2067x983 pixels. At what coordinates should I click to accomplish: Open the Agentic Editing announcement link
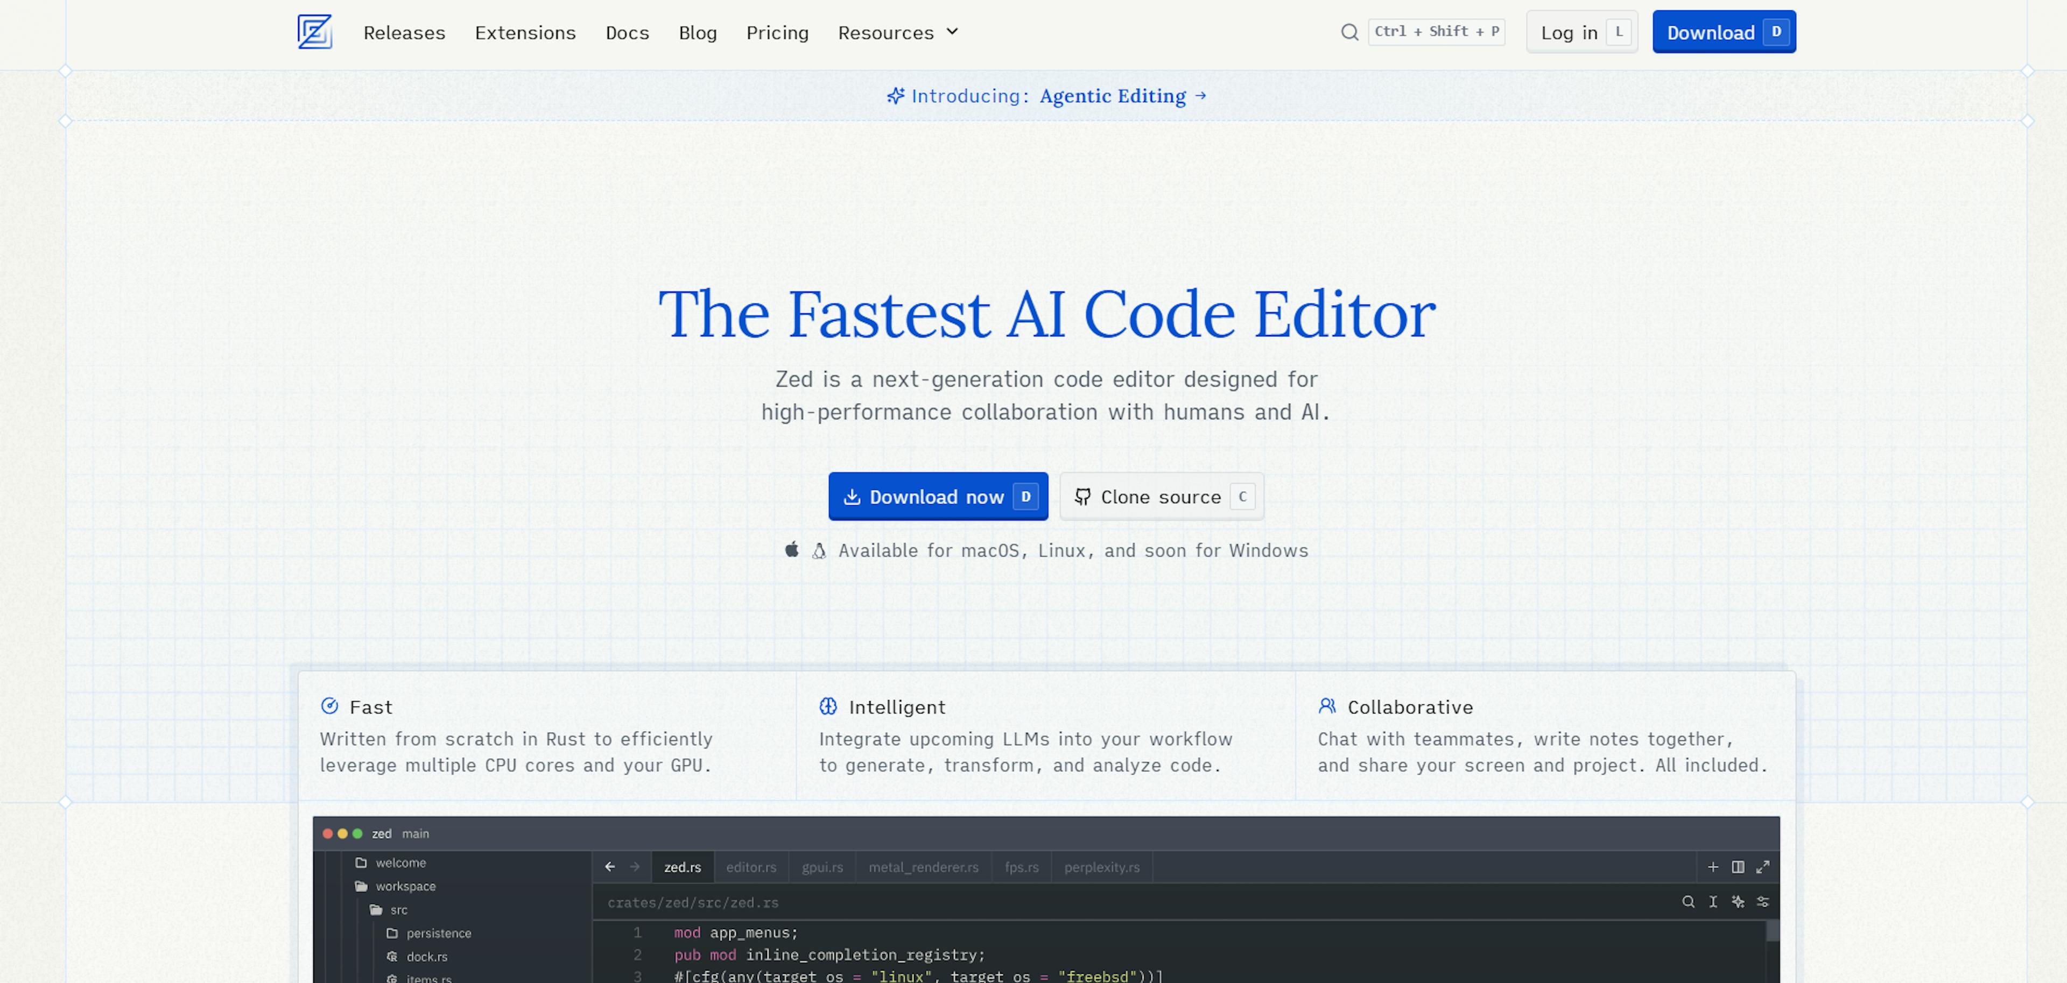(1112, 96)
